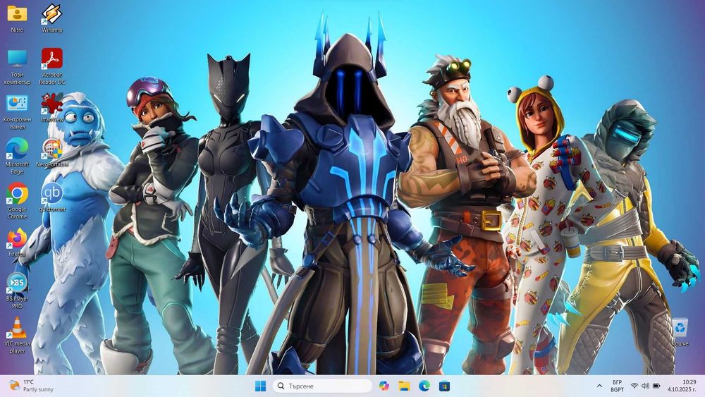
Task: Launch Edge from the taskbar
Action: coord(424,386)
